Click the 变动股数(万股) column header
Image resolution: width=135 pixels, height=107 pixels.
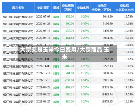pyautogui.click(x=68, y=8)
